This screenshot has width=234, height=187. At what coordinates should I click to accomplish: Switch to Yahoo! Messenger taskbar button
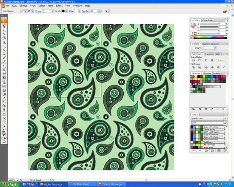pyautogui.click(x=112, y=184)
